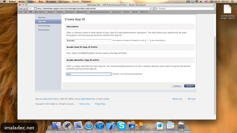Click the volume icon in menu bar
This screenshot has height=133, width=237.
[201, 1]
